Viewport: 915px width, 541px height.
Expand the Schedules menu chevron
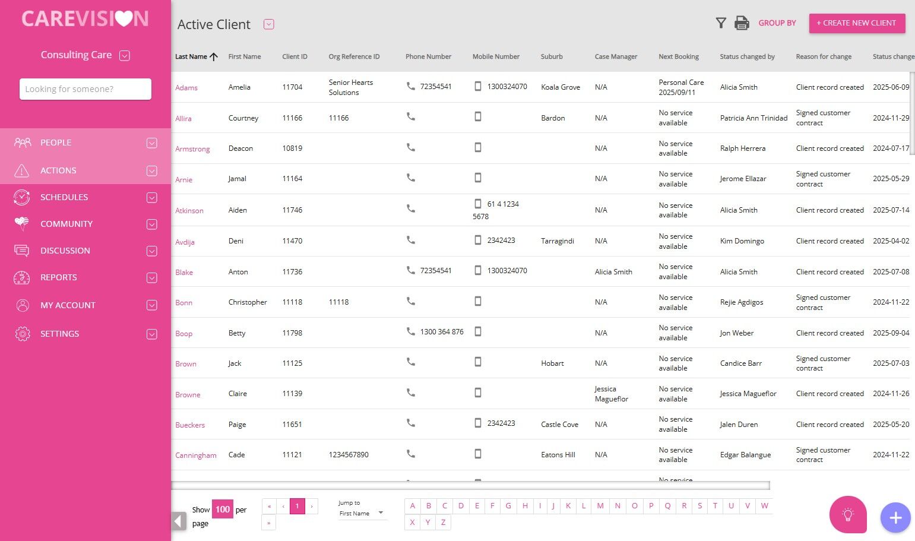tap(152, 197)
